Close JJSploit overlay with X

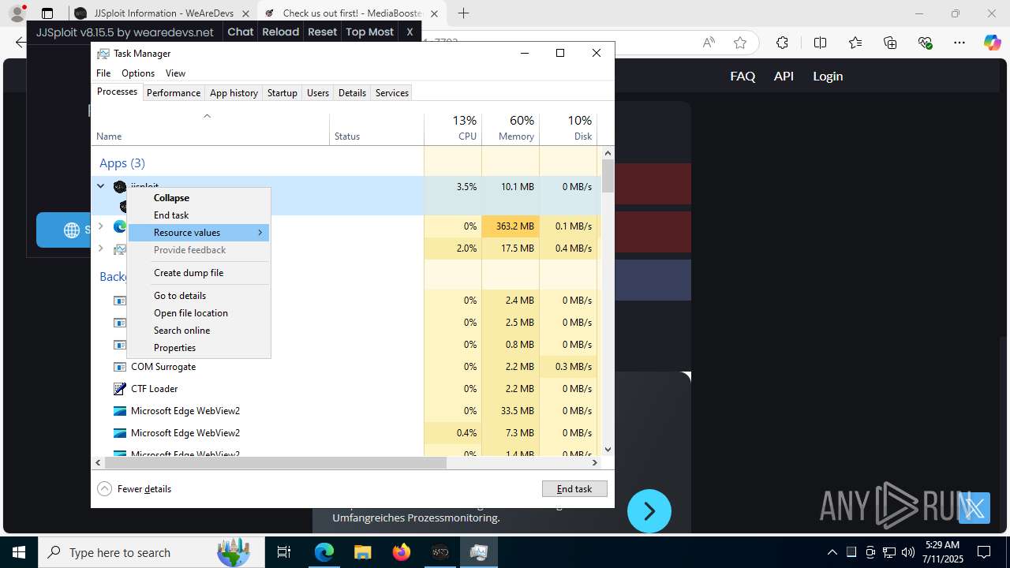pos(410,32)
